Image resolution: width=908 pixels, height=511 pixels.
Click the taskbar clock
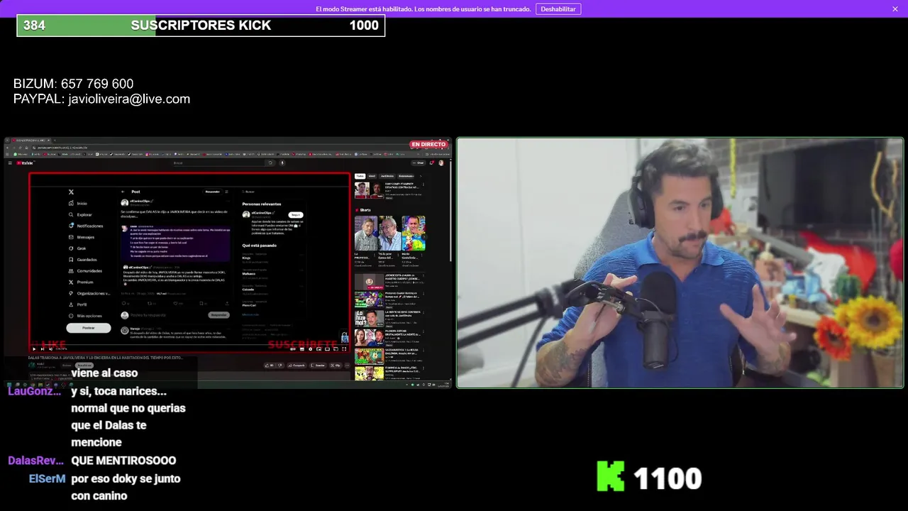(x=444, y=385)
